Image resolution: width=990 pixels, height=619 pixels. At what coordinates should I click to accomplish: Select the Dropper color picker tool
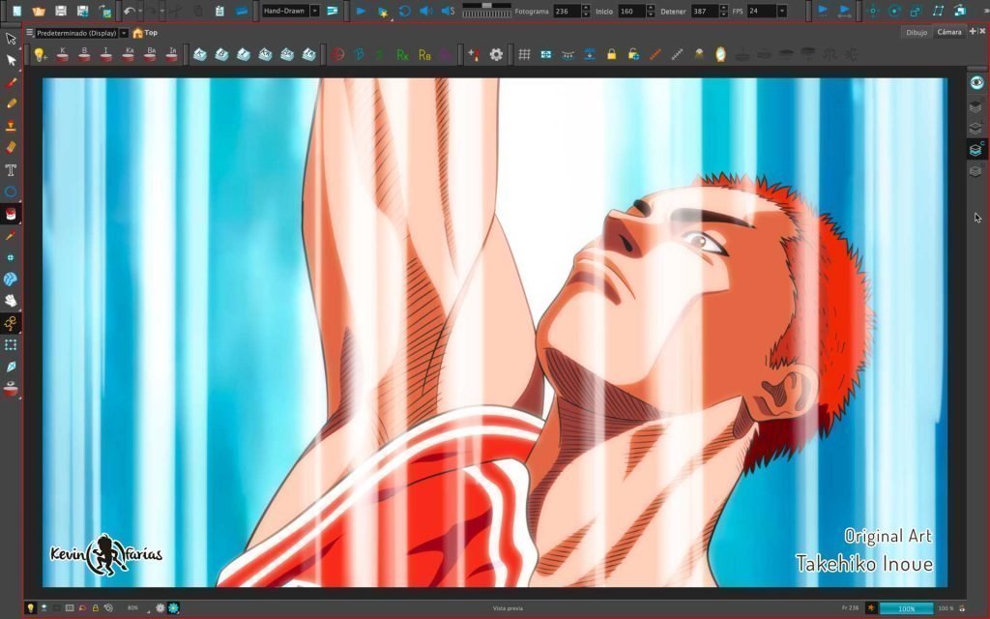point(11,236)
